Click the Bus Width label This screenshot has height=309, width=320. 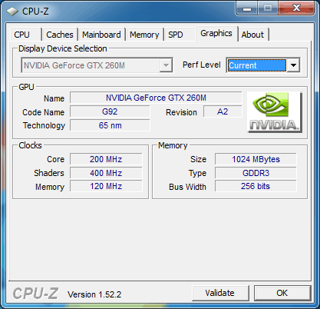pyautogui.click(x=187, y=187)
